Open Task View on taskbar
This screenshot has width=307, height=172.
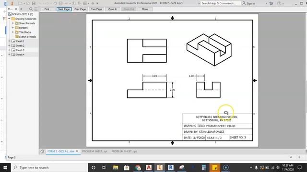point(104,168)
